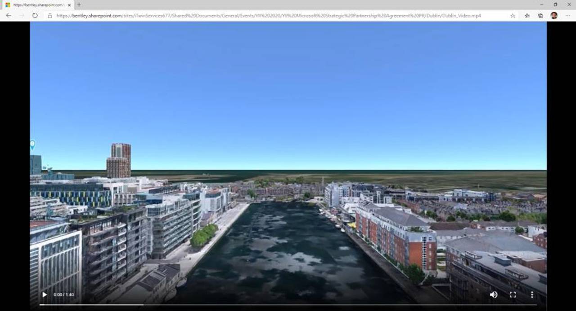Go back to the previous page
The height and width of the screenshot is (311, 576).
(9, 15)
